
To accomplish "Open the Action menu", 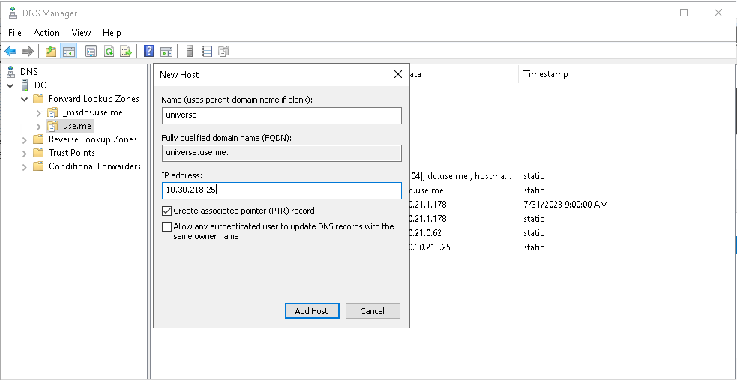I will point(46,33).
